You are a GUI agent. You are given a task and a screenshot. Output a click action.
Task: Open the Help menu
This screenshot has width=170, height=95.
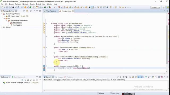(x=56, y=4)
